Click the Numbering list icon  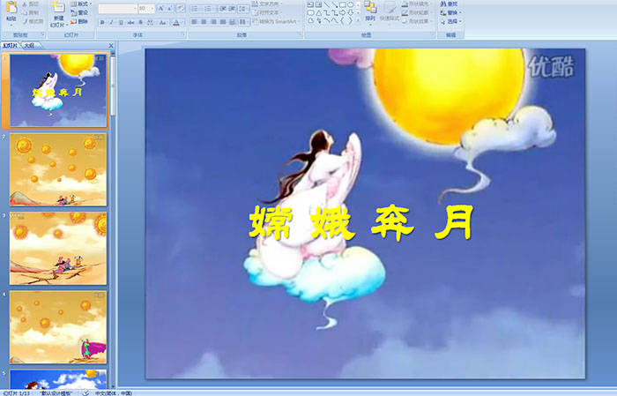[210, 9]
